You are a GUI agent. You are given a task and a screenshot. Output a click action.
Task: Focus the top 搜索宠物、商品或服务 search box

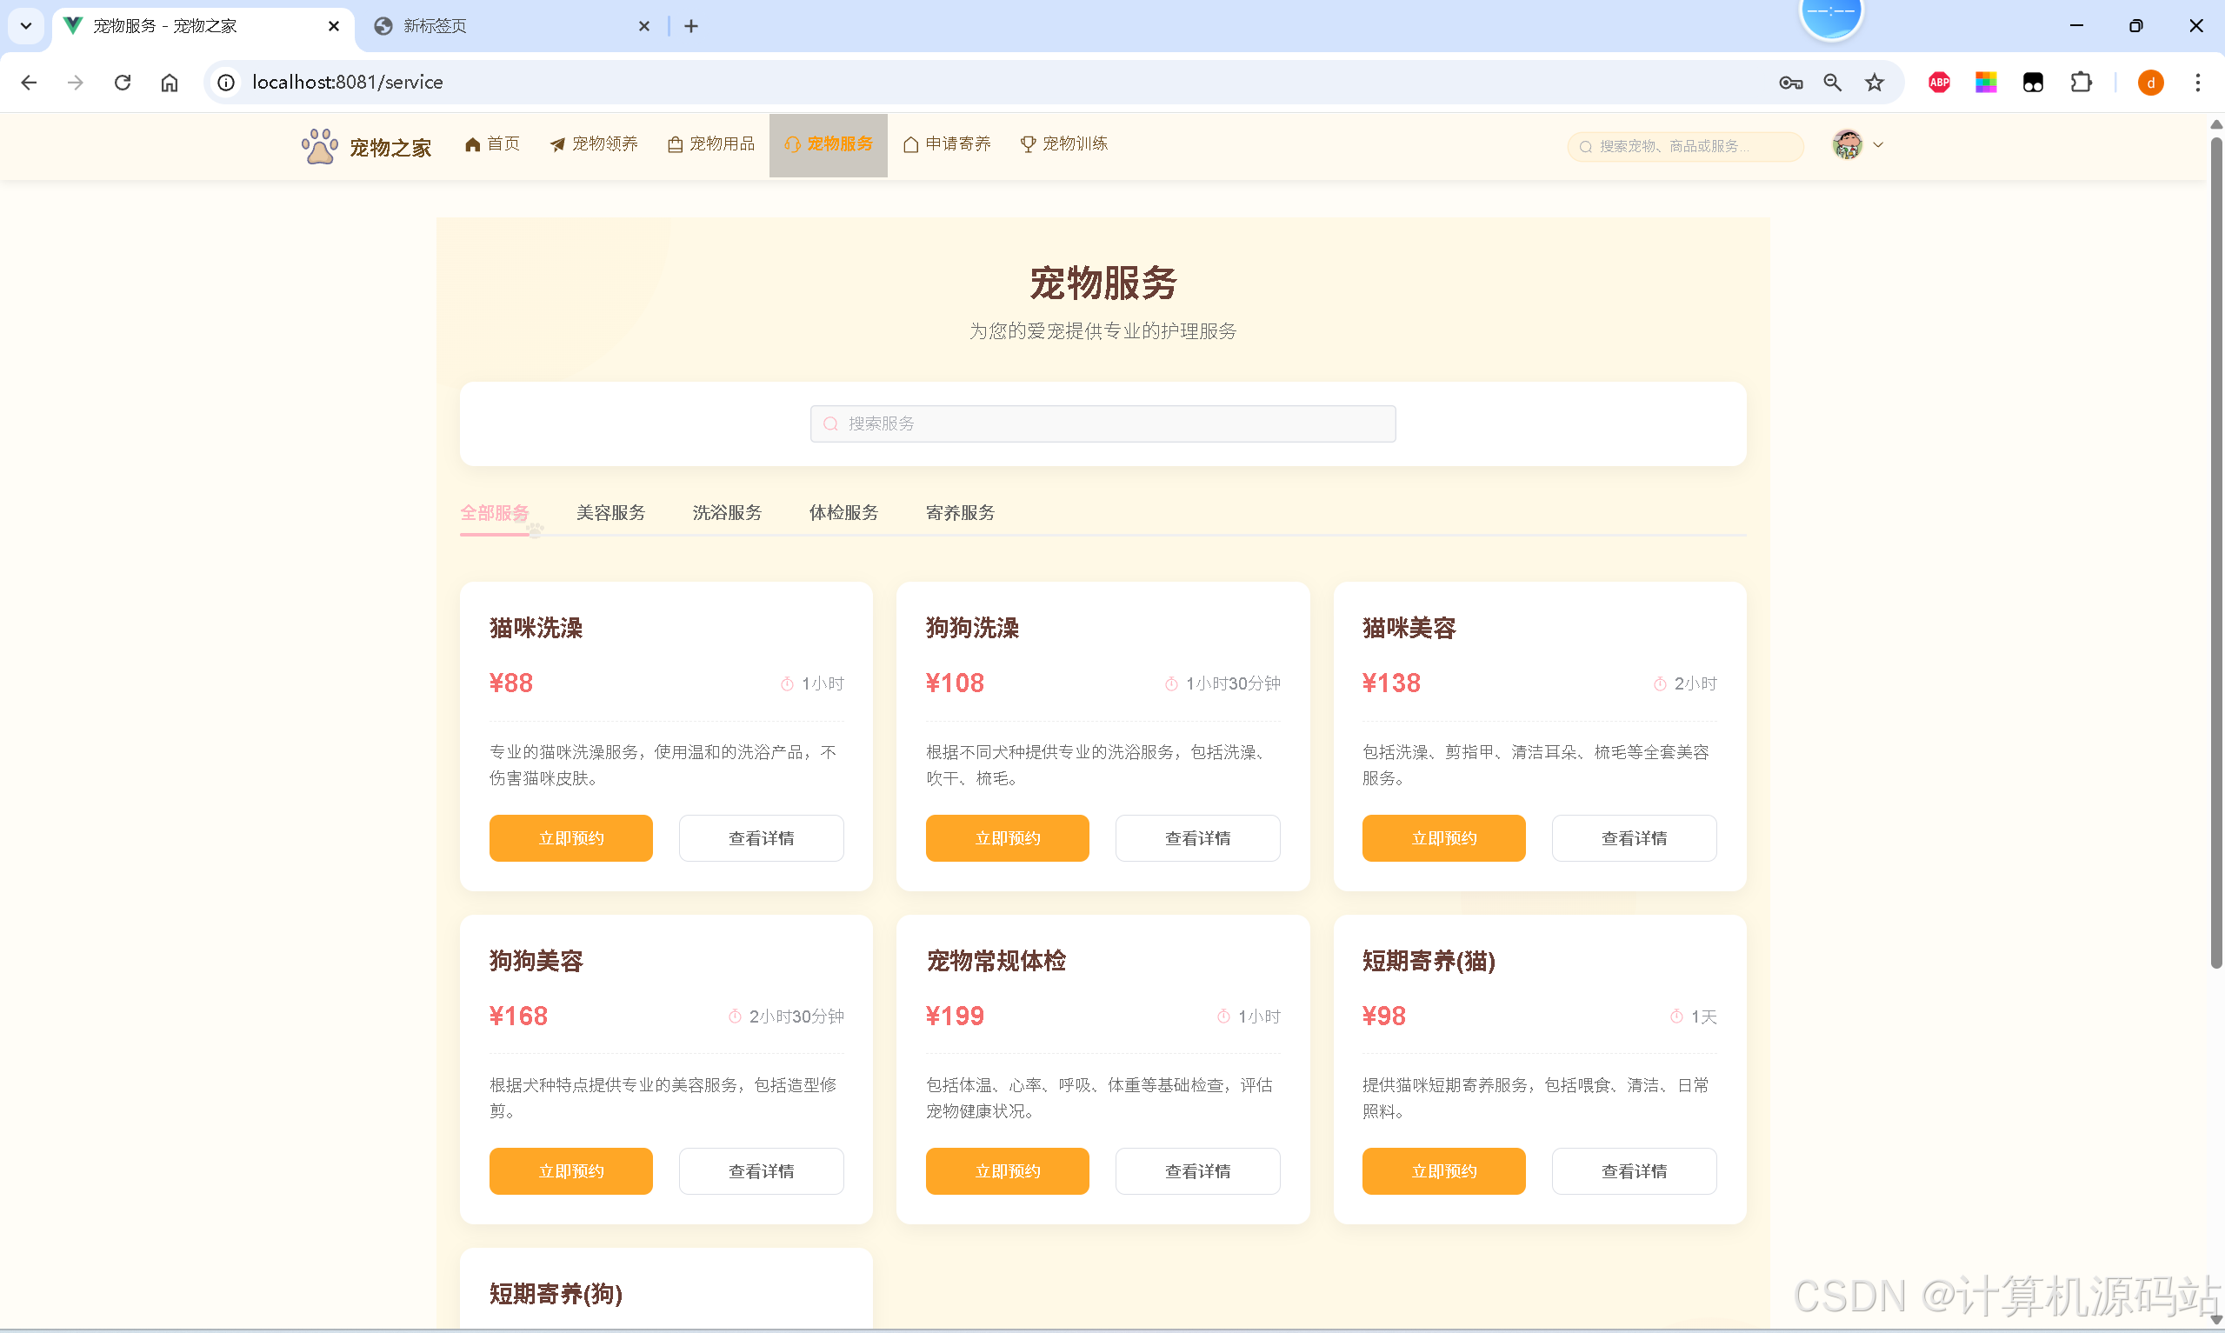pos(1684,146)
